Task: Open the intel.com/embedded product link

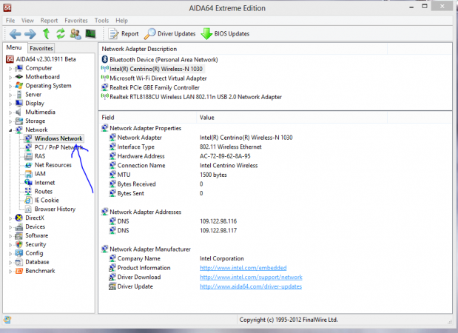Action: [243, 268]
